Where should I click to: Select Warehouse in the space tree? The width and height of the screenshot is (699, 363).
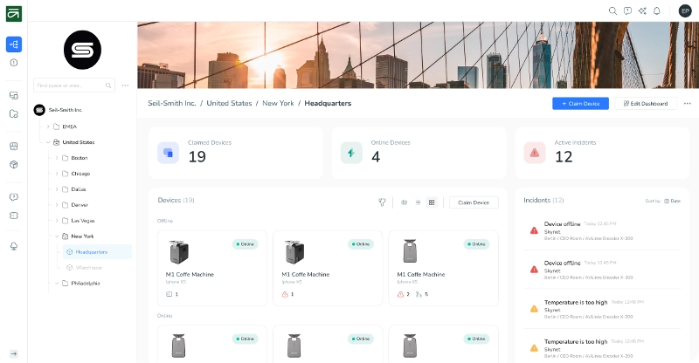(x=85, y=268)
